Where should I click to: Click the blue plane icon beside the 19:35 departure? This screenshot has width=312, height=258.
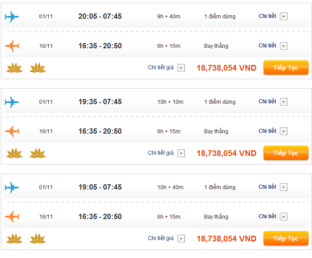click(x=12, y=102)
